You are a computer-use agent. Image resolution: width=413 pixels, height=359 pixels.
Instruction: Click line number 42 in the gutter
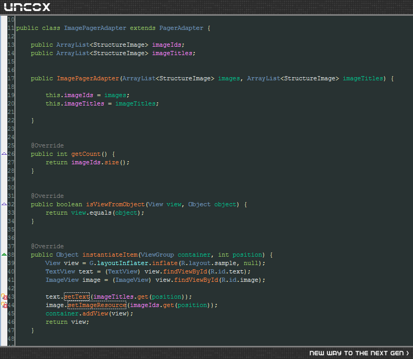(11, 288)
